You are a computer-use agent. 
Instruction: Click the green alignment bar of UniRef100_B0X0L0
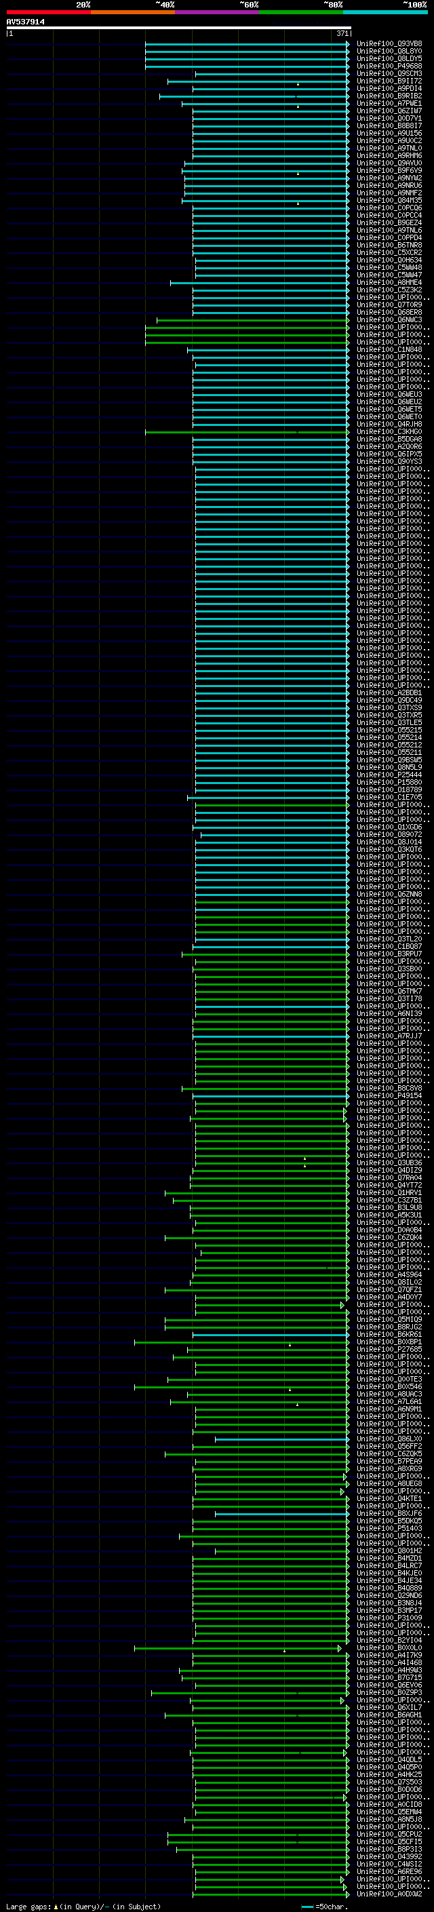pos(237,1647)
